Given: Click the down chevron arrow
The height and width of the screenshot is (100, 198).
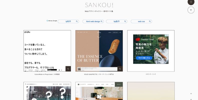Looking at the screenshot, I should point(191,99).
